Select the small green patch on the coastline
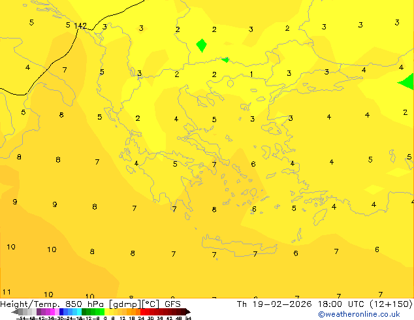The height and width of the screenshot is (320, 414). coord(225,59)
